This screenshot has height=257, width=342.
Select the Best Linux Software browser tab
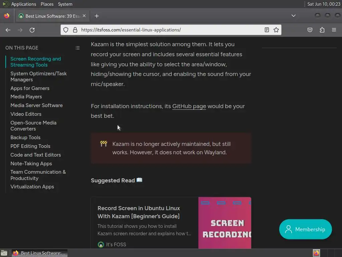click(x=52, y=16)
